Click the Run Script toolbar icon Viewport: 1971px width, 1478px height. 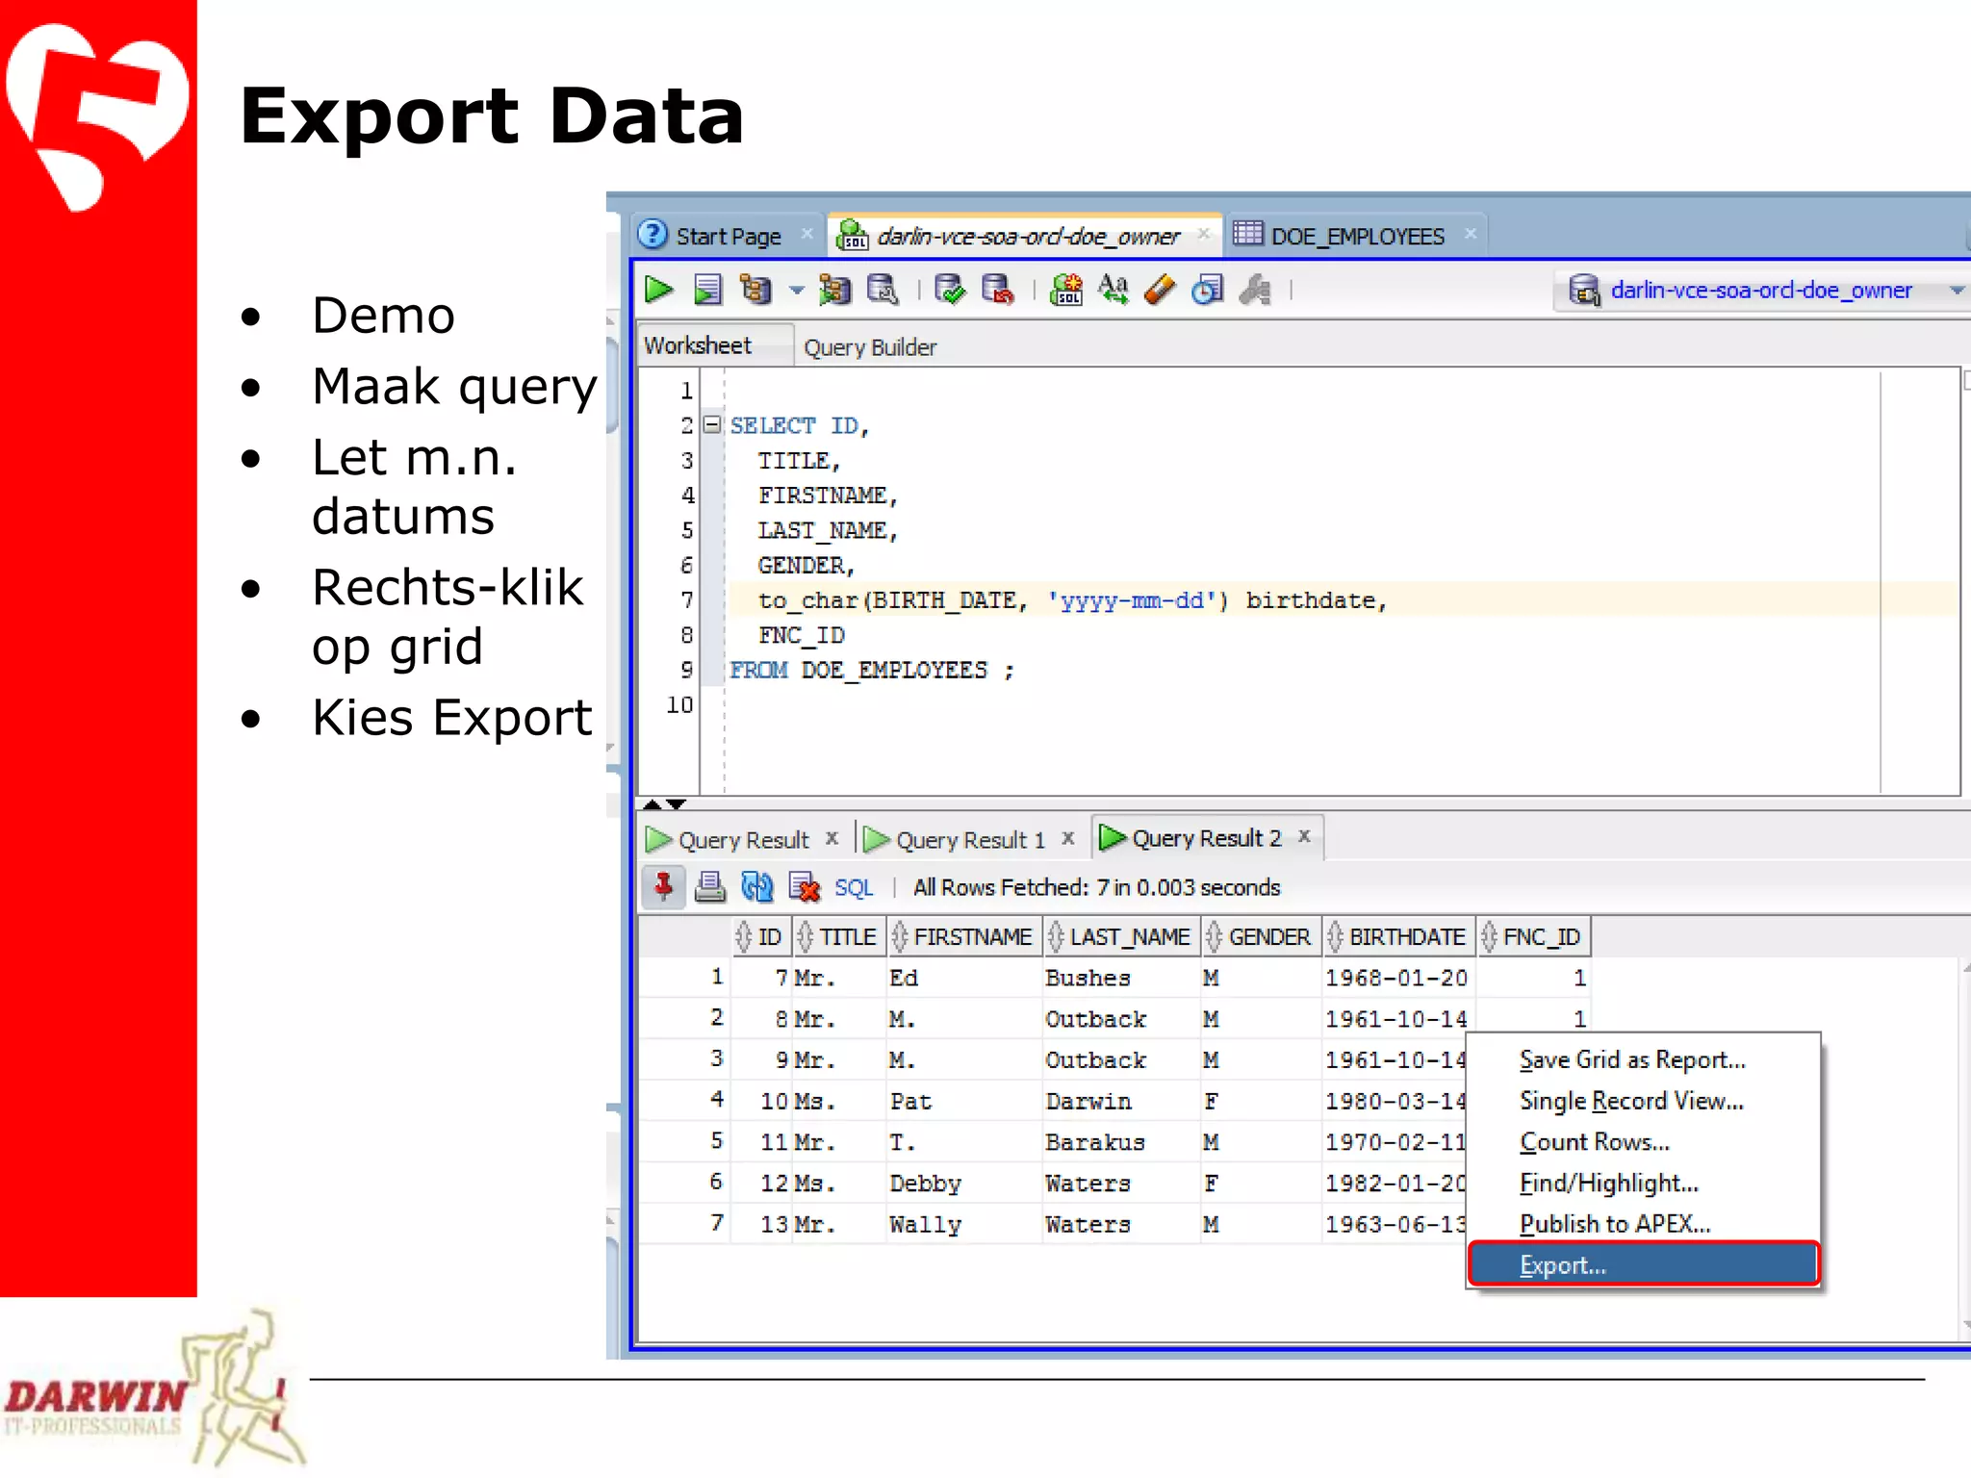708,290
